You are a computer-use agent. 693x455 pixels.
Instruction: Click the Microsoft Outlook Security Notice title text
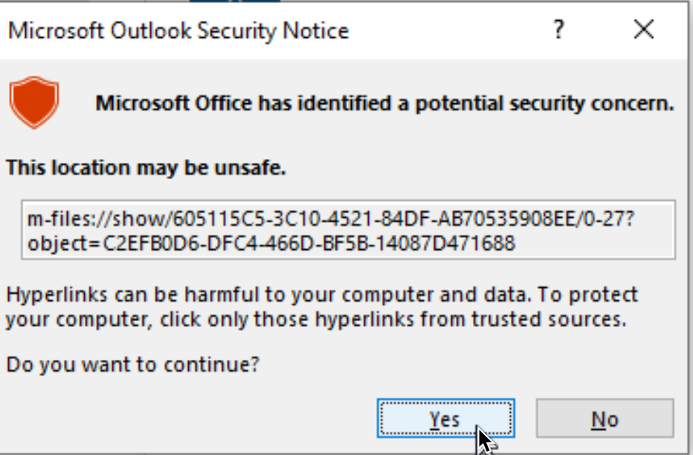pyautogui.click(x=178, y=31)
